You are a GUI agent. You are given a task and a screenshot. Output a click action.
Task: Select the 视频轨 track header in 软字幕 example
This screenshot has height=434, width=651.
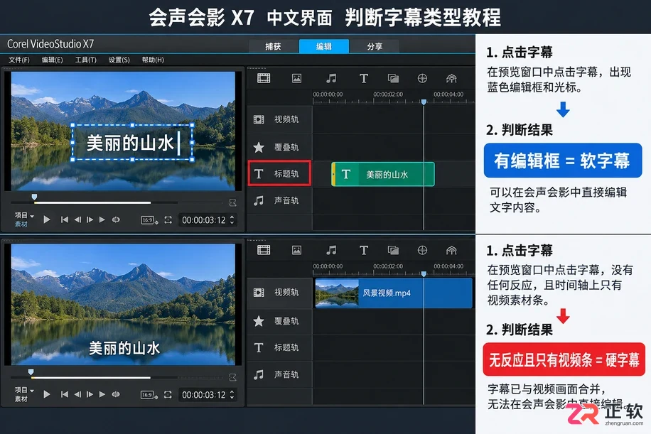tap(279, 119)
